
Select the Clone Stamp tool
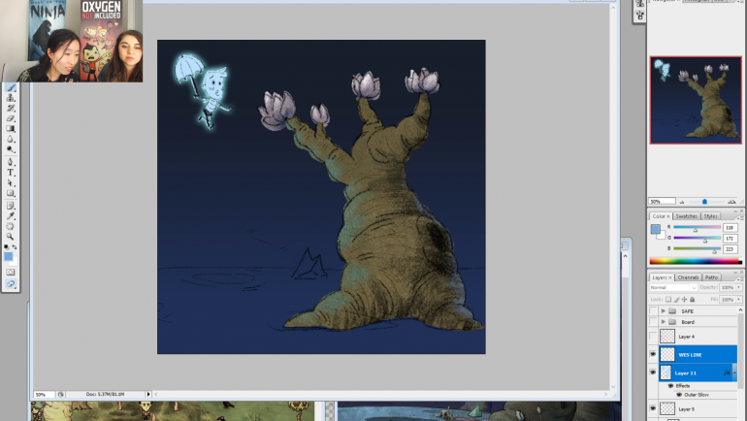[11, 98]
